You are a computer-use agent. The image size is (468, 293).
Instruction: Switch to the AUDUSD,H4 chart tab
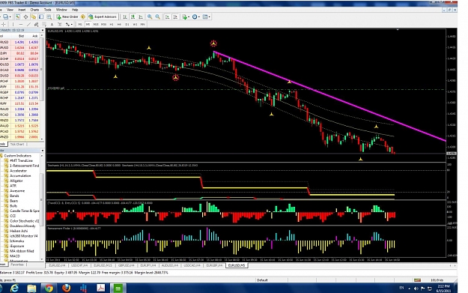[x=170, y=265]
